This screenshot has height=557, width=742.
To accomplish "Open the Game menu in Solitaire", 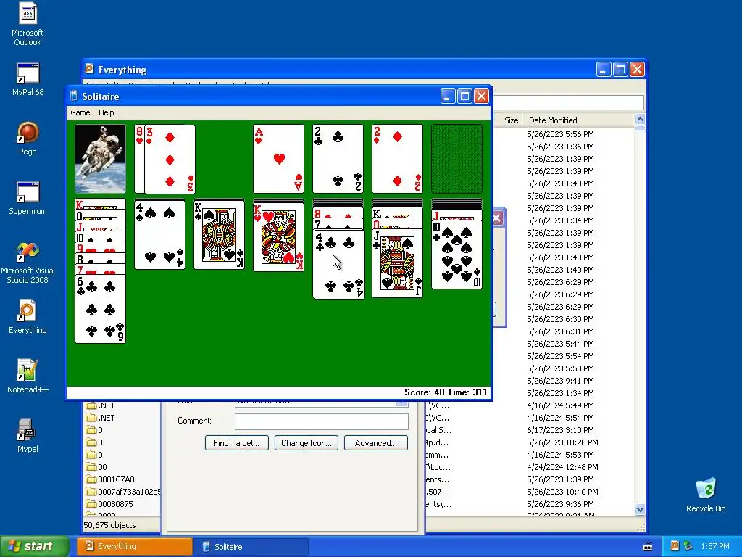I will (80, 112).
